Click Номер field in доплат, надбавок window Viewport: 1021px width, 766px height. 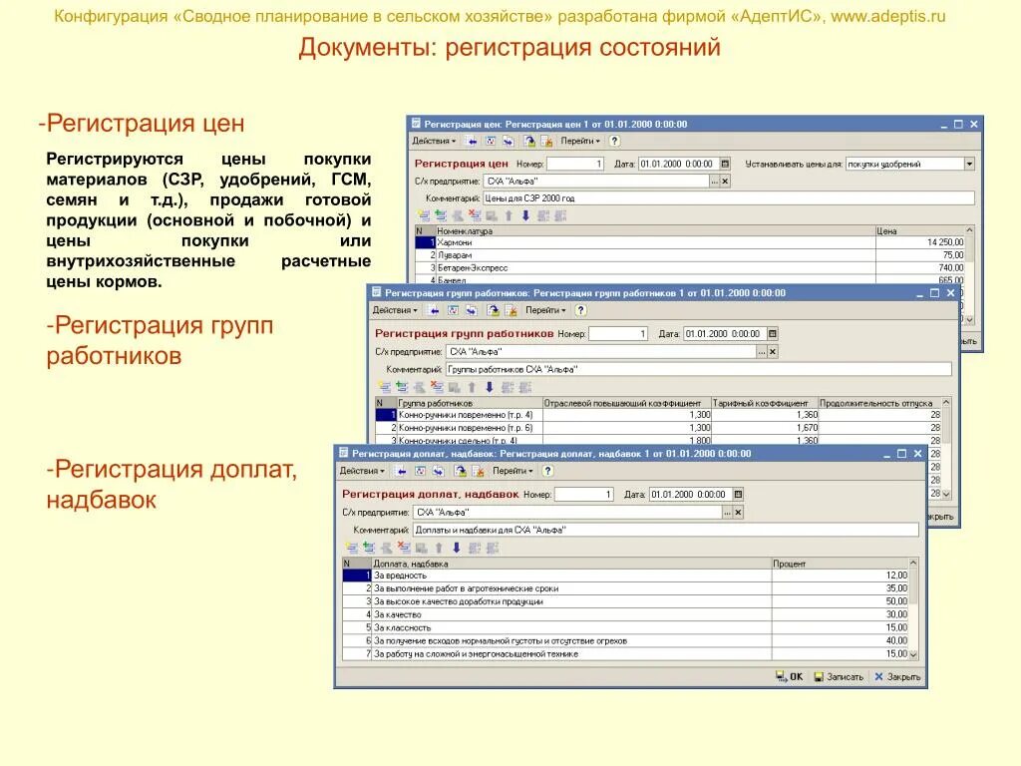pos(584,495)
